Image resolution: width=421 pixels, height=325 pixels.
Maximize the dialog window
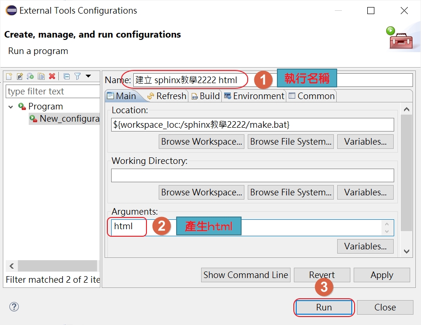(371, 11)
